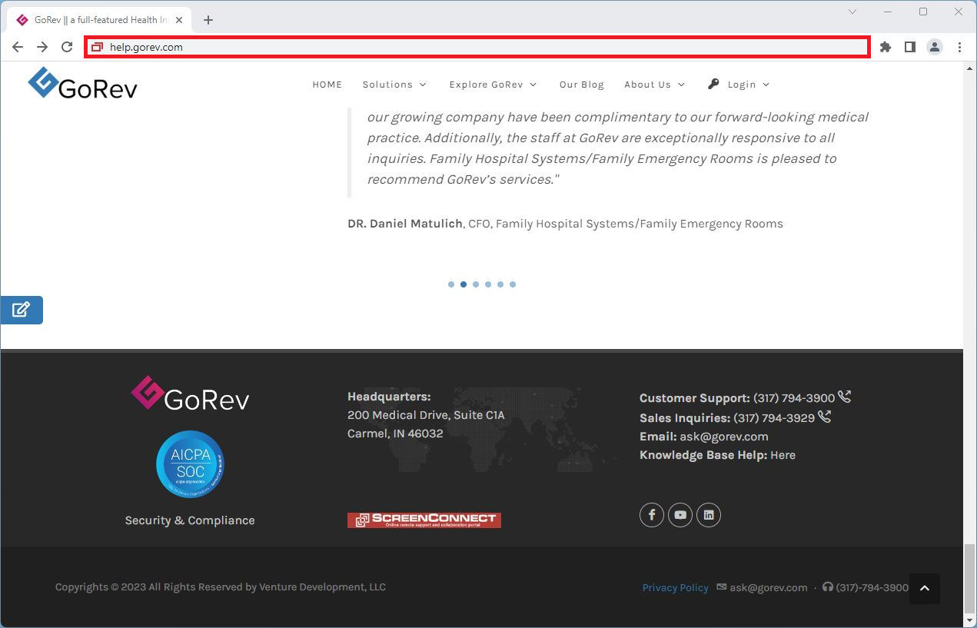Image resolution: width=977 pixels, height=628 pixels.
Task: Reload the current page
Action: pos(67,47)
